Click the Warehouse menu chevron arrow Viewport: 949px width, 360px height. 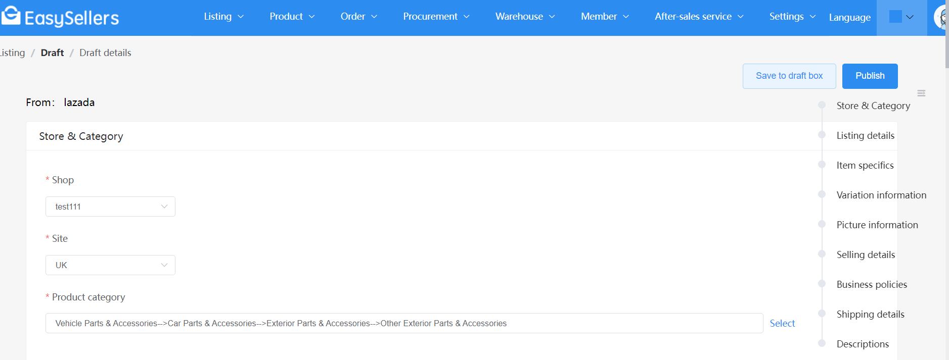click(x=552, y=17)
